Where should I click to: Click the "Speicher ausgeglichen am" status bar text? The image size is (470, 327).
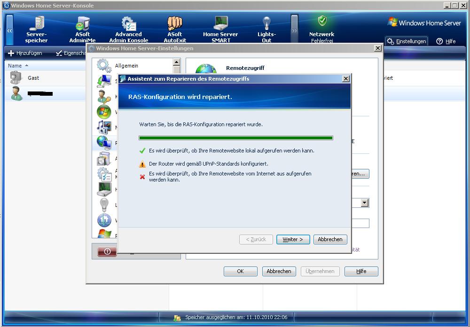[236, 318]
